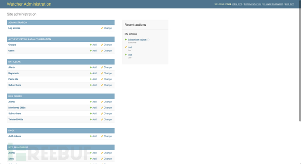Add a new Keywords entry
The height and width of the screenshot is (164, 301).
click(93, 73)
